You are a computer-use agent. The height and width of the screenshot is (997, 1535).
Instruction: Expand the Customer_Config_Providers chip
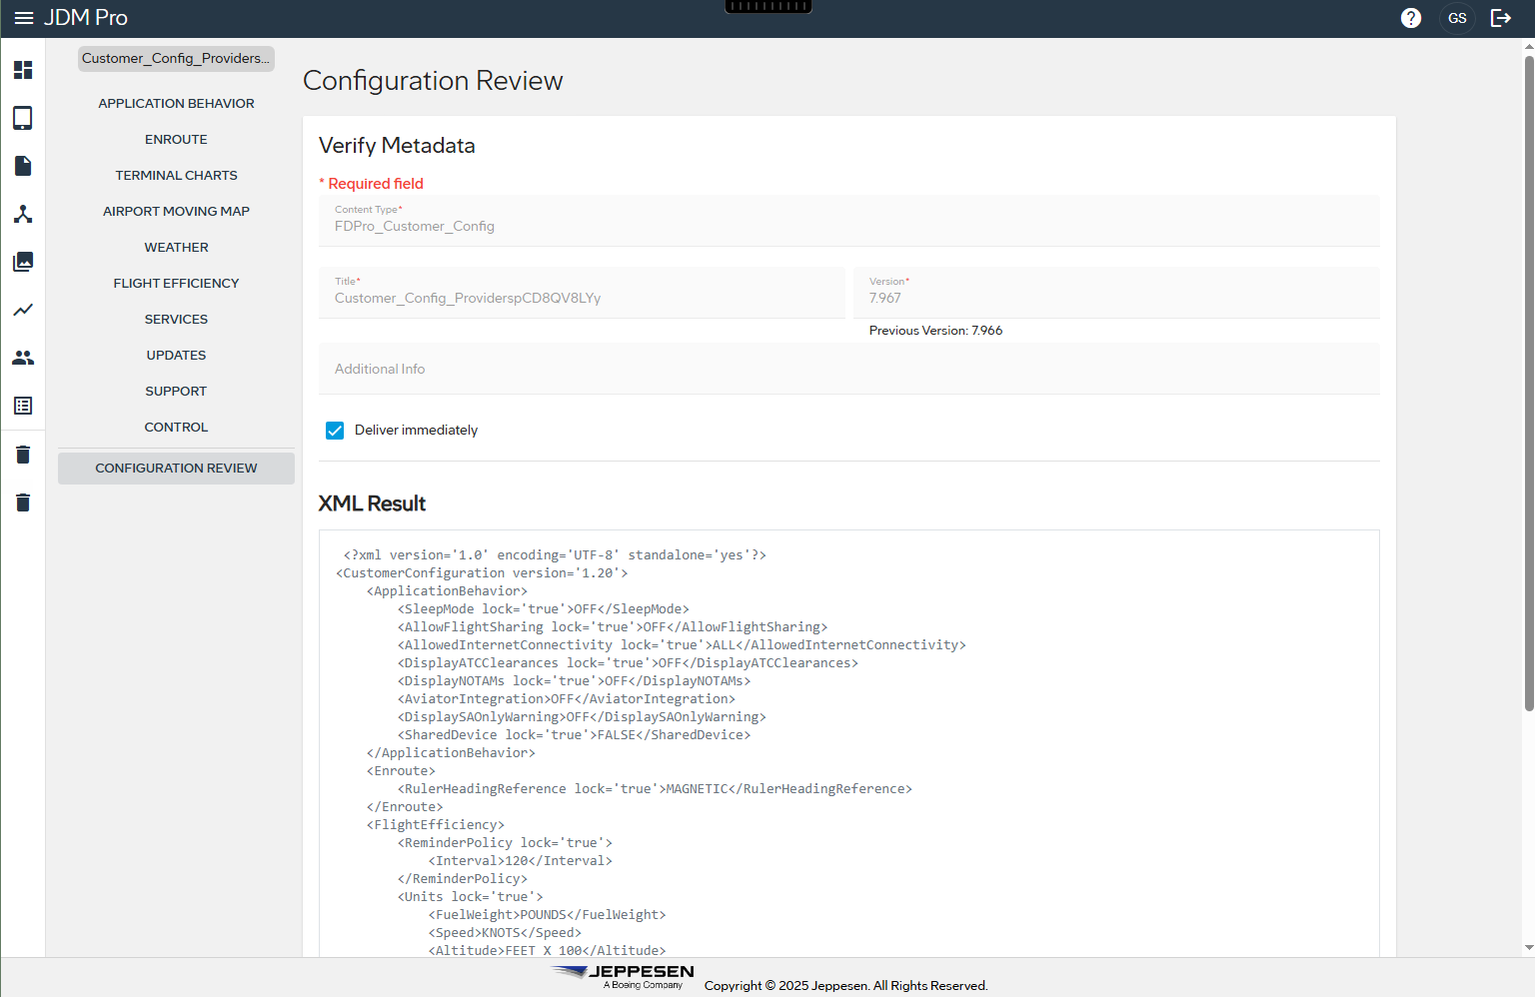[176, 58]
